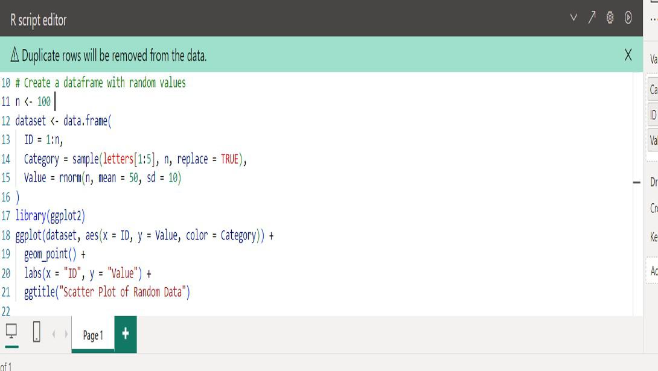This screenshot has width=658, height=371.
Task: Open R script options gear icon
Action: pyautogui.click(x=610, y=17)
